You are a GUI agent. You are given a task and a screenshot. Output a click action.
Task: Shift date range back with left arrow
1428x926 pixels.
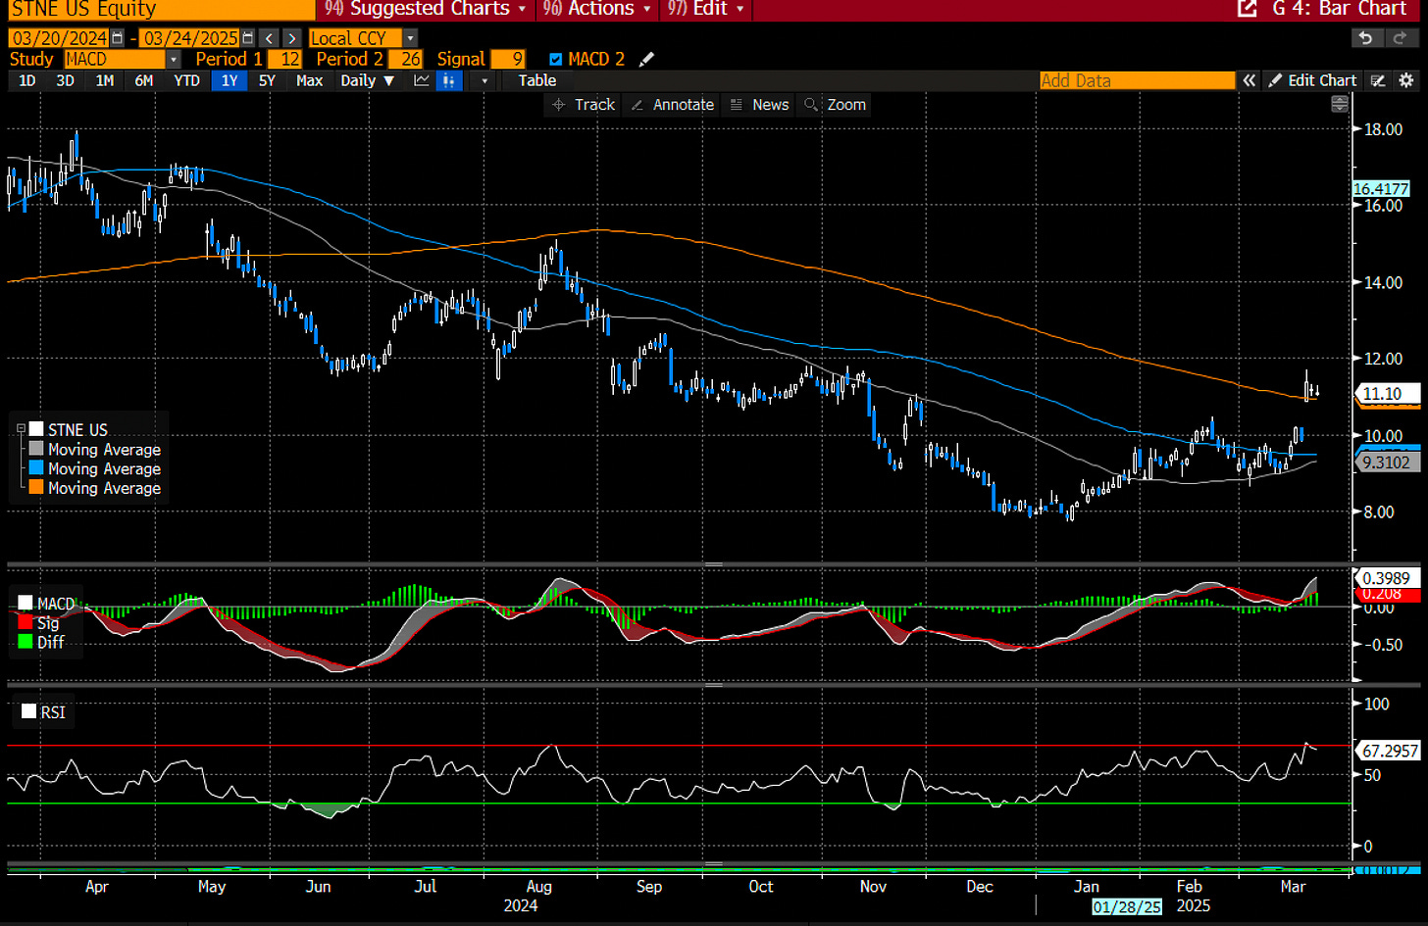272,38
